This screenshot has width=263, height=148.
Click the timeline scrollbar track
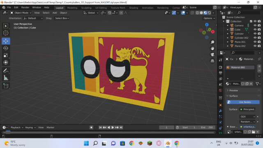pos(108,132)
